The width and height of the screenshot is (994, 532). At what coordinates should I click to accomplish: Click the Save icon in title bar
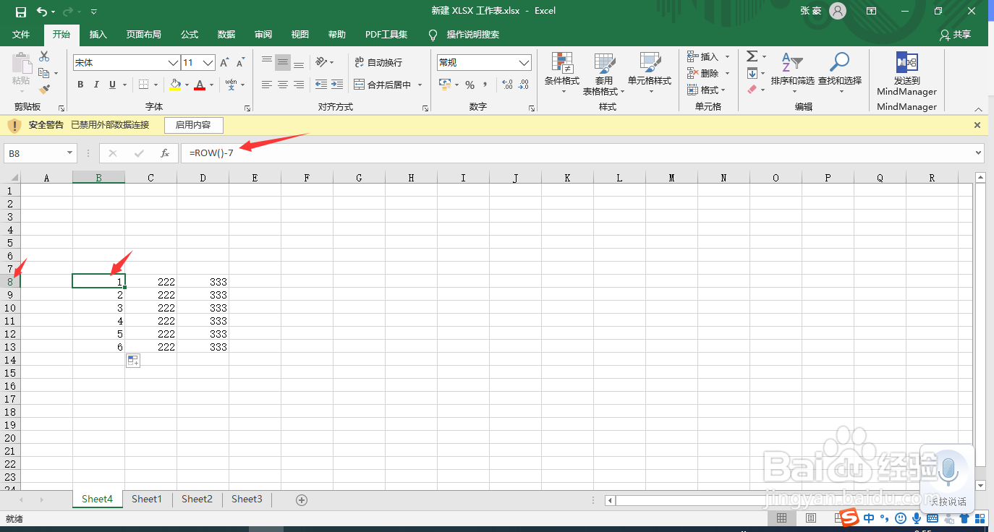click(x=20, y=12)
